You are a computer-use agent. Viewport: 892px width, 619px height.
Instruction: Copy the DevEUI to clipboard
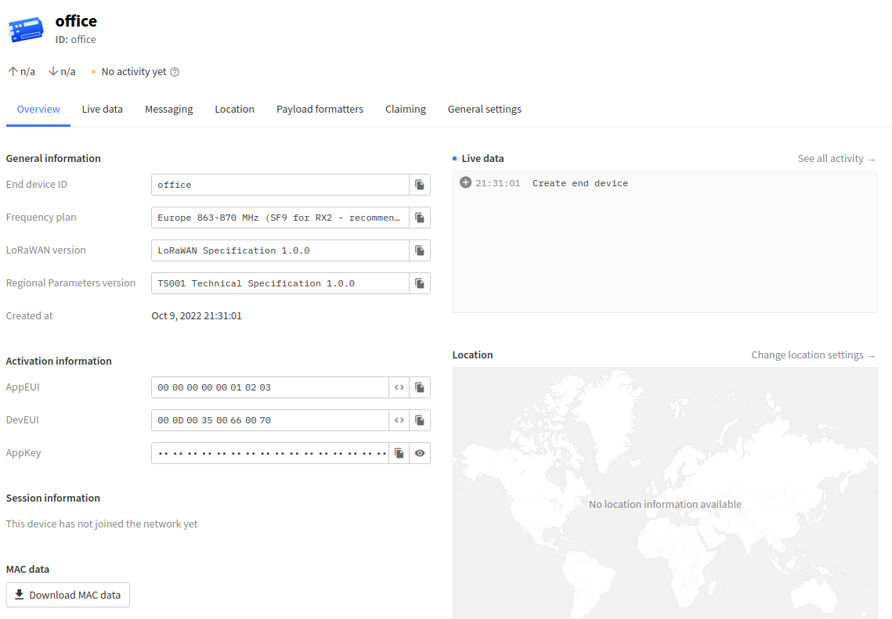[x=420, y=420]
